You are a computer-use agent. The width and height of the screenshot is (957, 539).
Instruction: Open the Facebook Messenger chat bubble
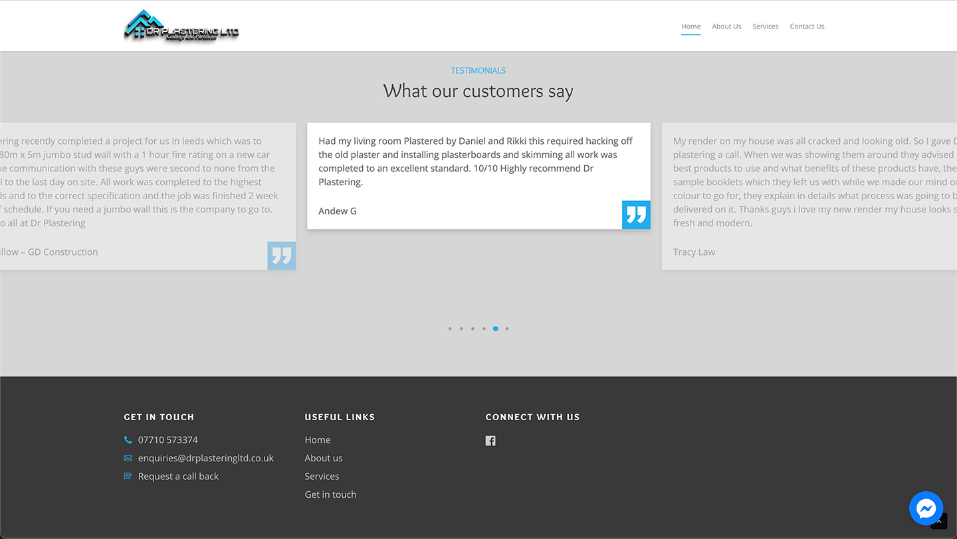click(x=926, y=508)
